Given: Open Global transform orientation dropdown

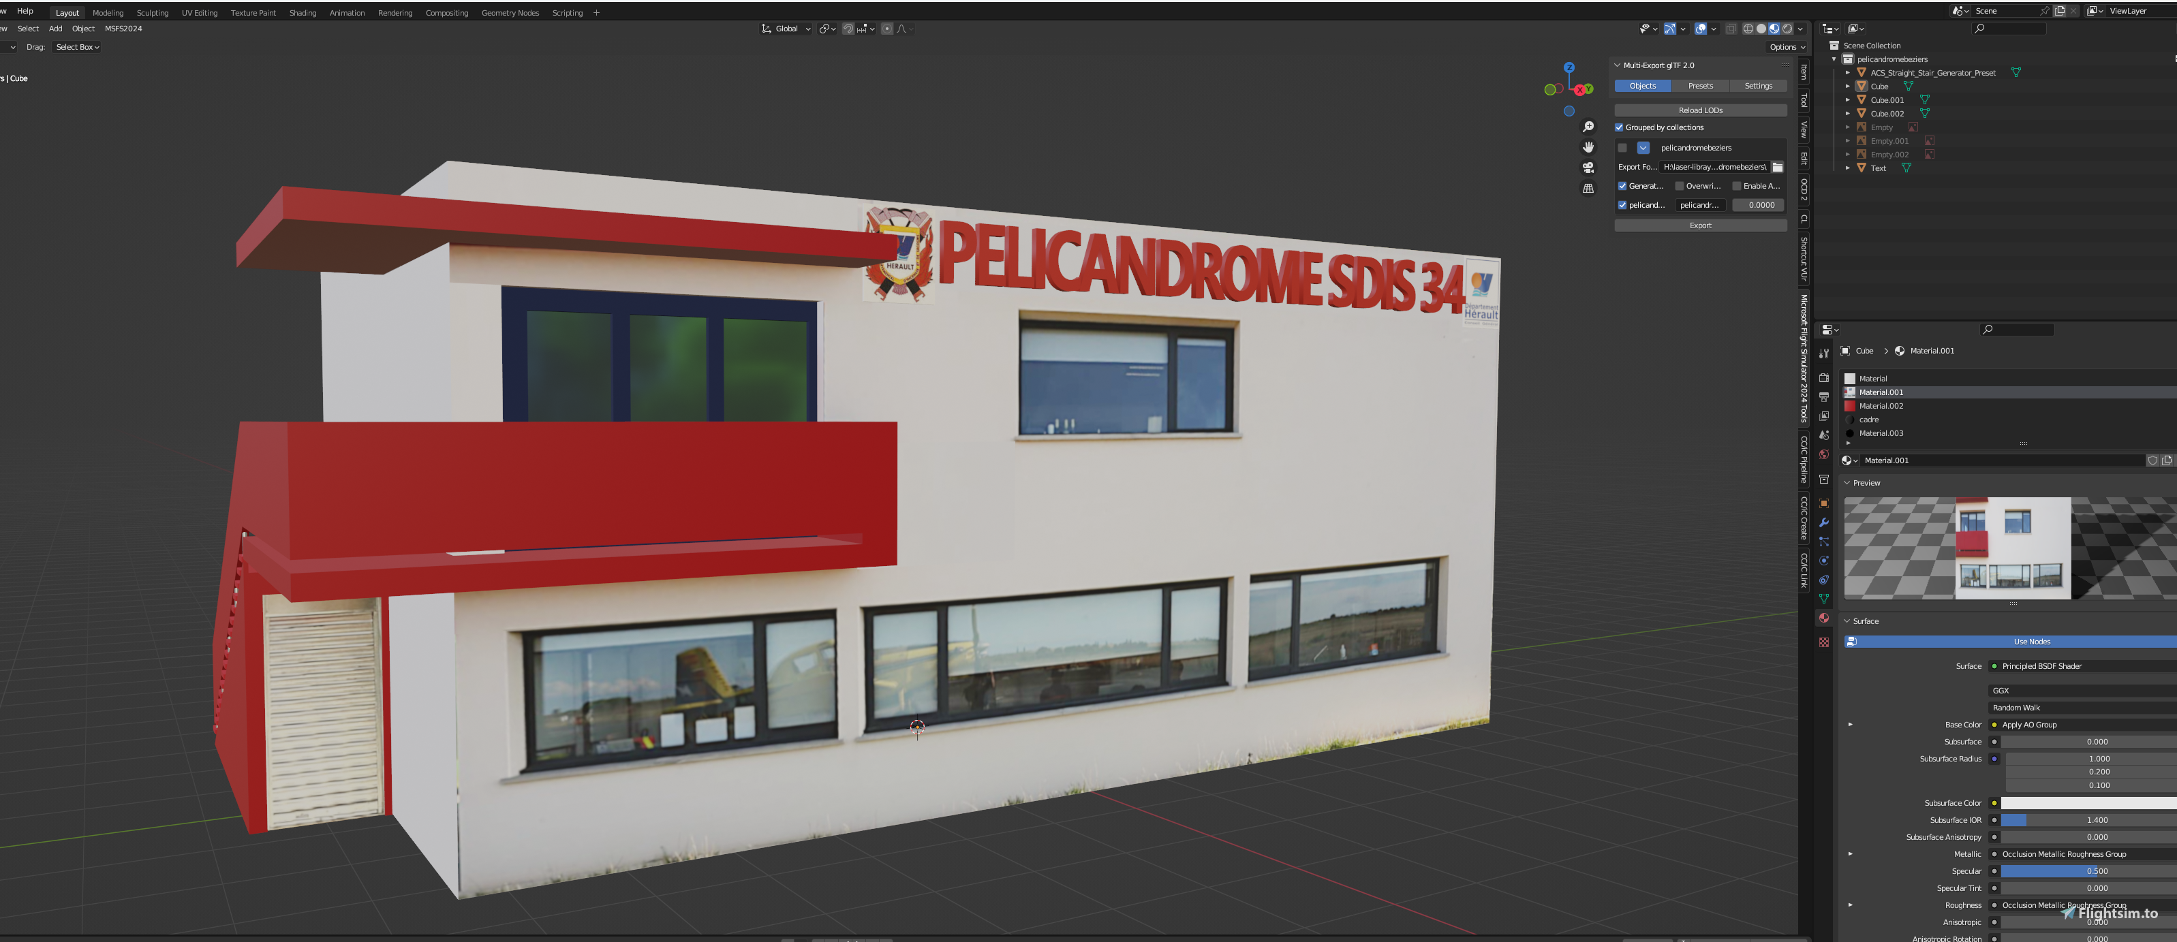Looking at the screenshot, I should (x=786, y=29).
